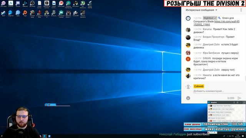Launch AORUS Engine from the desktop

coord(90,4)
